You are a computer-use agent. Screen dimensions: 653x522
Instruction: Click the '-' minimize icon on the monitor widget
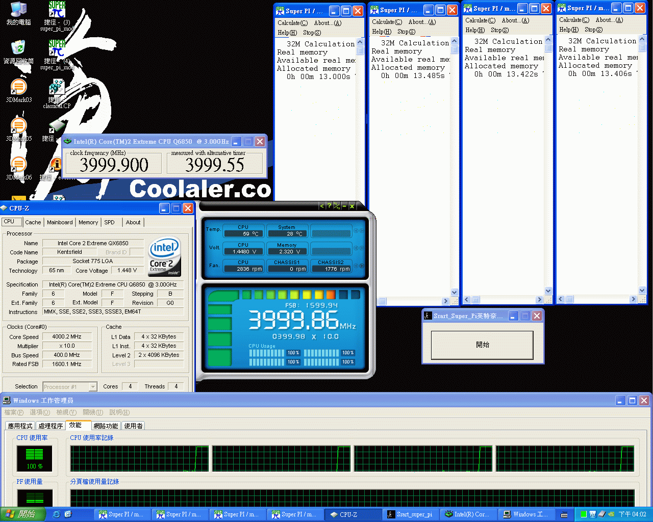click(x=344, y=206)
